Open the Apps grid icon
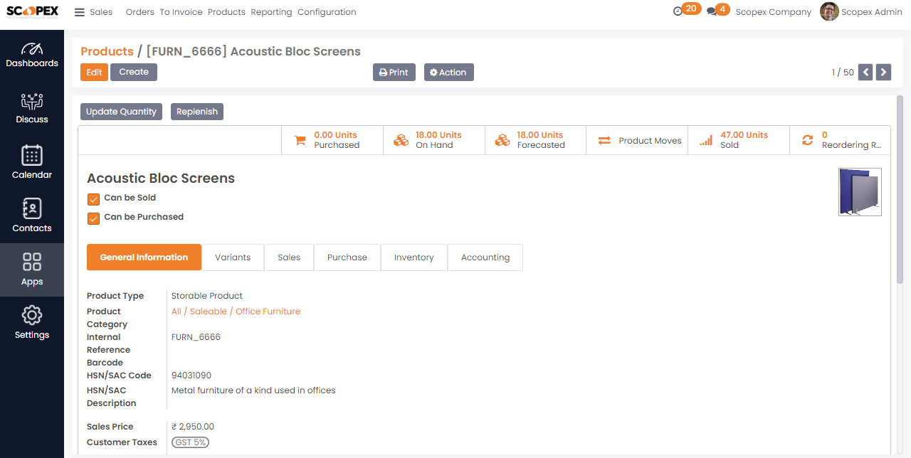 pyautogui.click(x=32, y=262)
